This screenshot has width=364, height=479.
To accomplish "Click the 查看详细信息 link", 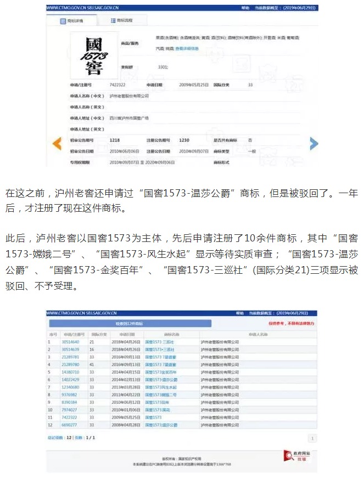I will [x=187, y=49].
